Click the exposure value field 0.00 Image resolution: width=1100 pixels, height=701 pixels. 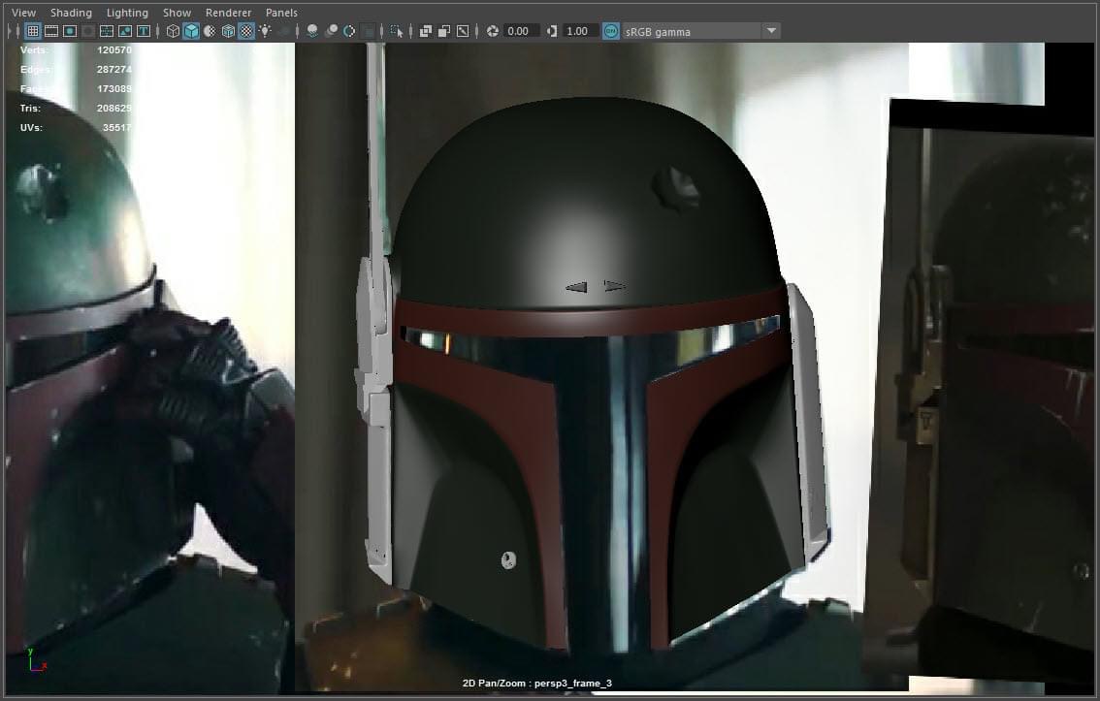518,31
